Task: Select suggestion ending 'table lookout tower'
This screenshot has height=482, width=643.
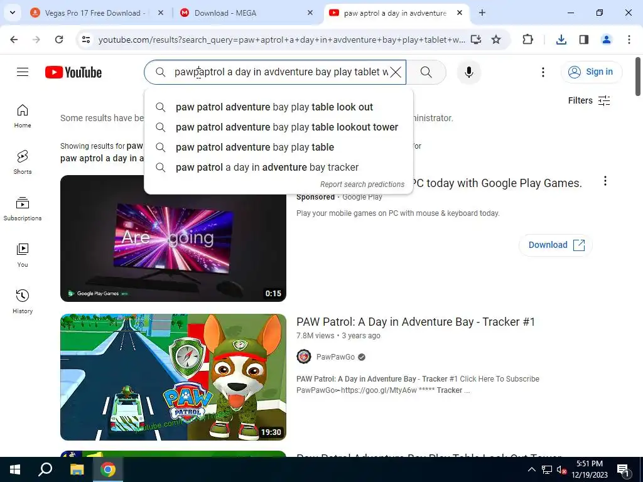Action: pyautogui.click(x=278, y=127)
